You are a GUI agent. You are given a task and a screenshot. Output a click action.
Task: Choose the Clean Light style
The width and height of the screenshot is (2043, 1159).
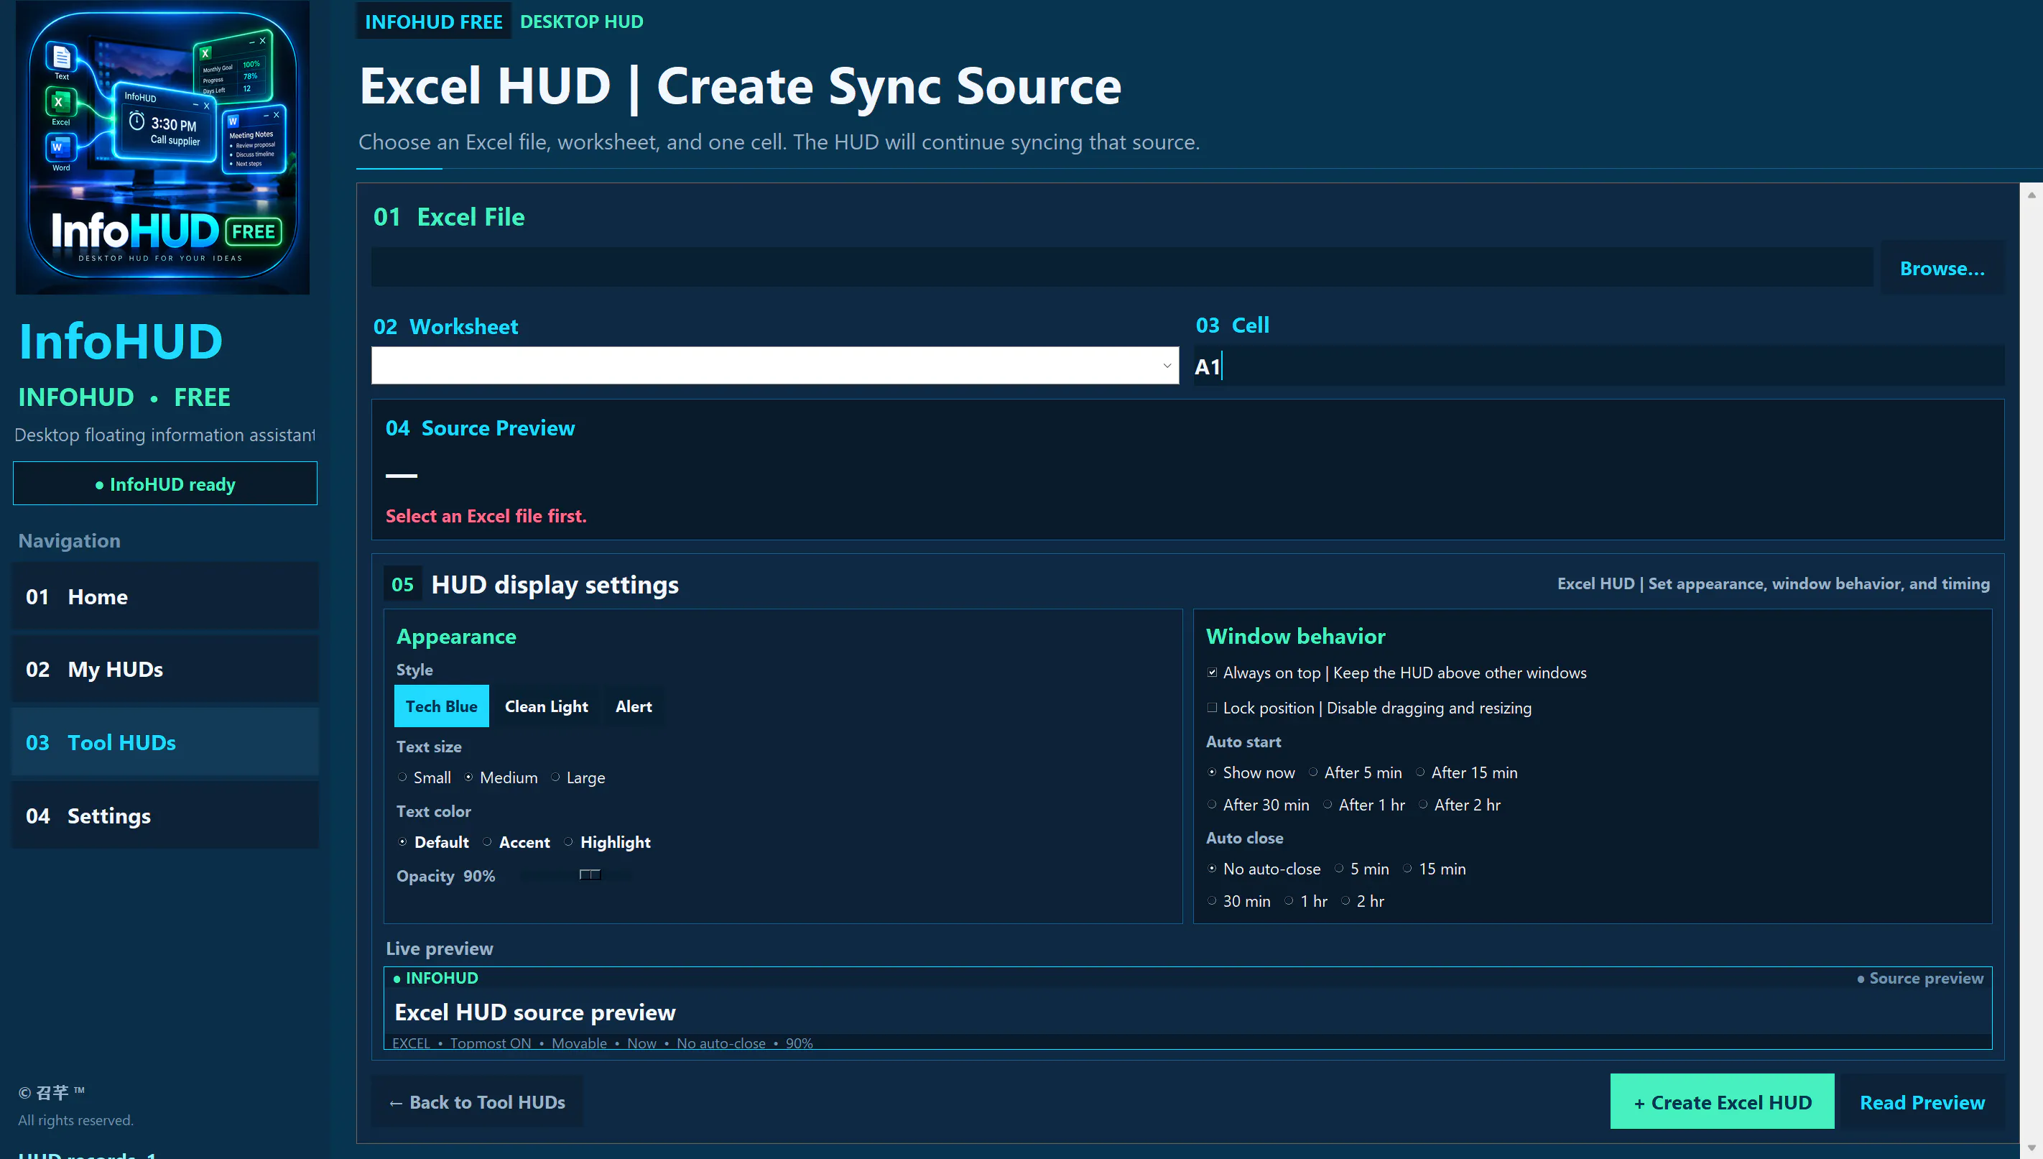tap(547, 706)
